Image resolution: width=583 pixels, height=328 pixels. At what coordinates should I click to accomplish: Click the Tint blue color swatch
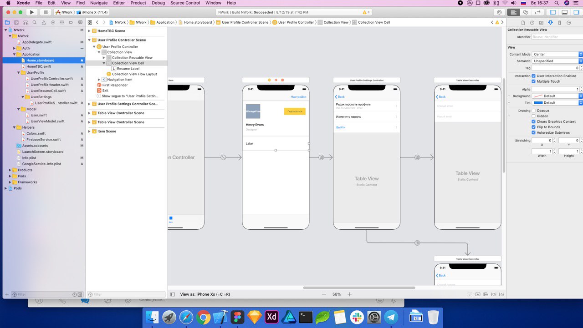coord(538,103)
